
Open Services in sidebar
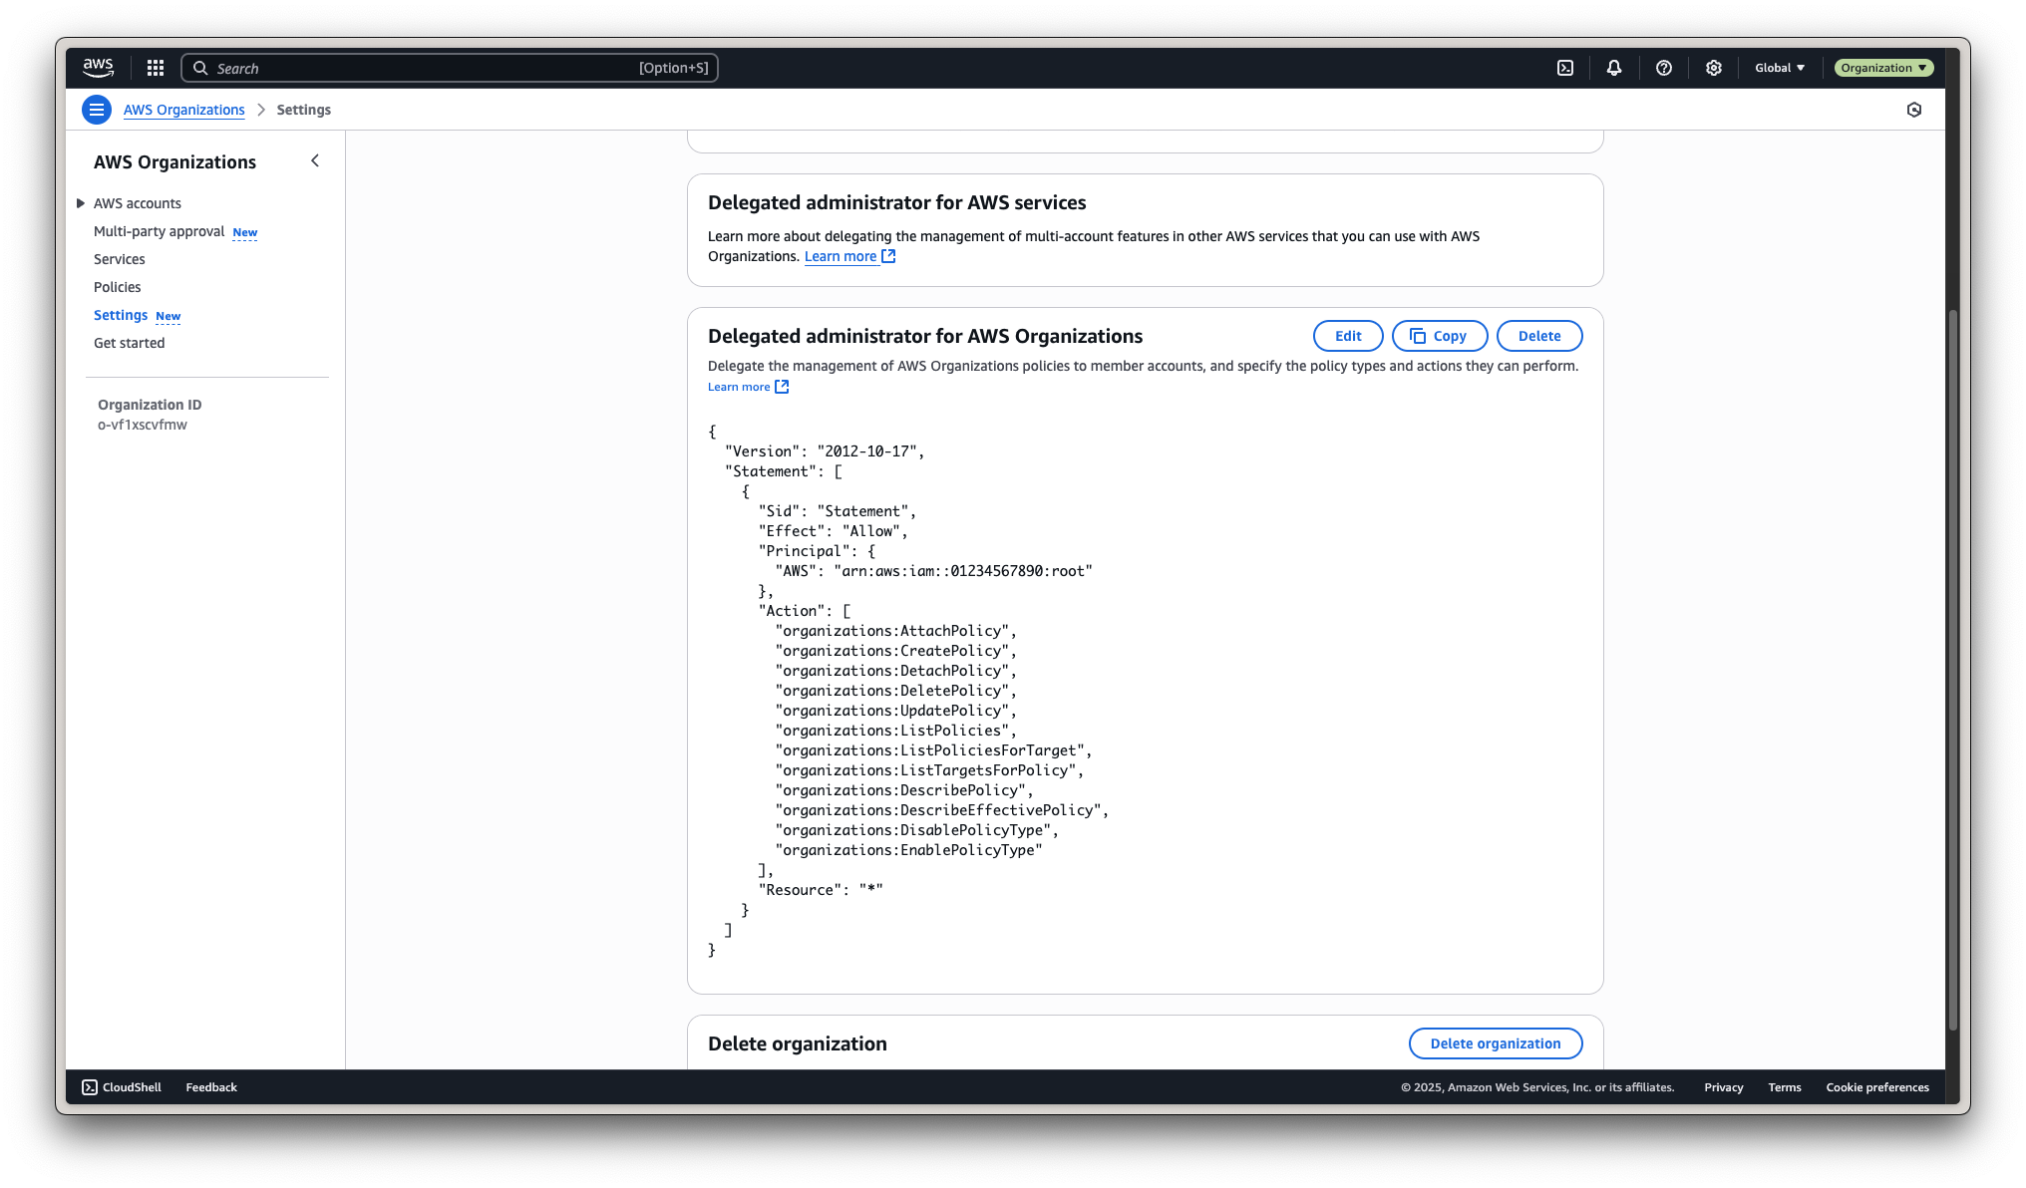pyautogui.click(x=120, y=259)
